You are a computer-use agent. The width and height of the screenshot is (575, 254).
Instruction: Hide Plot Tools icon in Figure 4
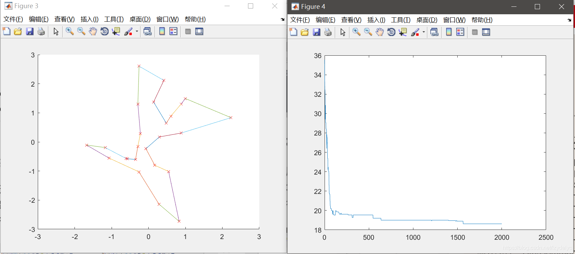[475, 32]
